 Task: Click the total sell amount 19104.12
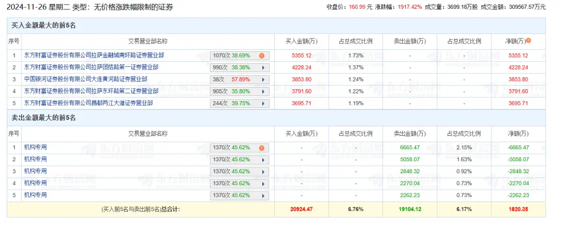(x=410, y=209)
